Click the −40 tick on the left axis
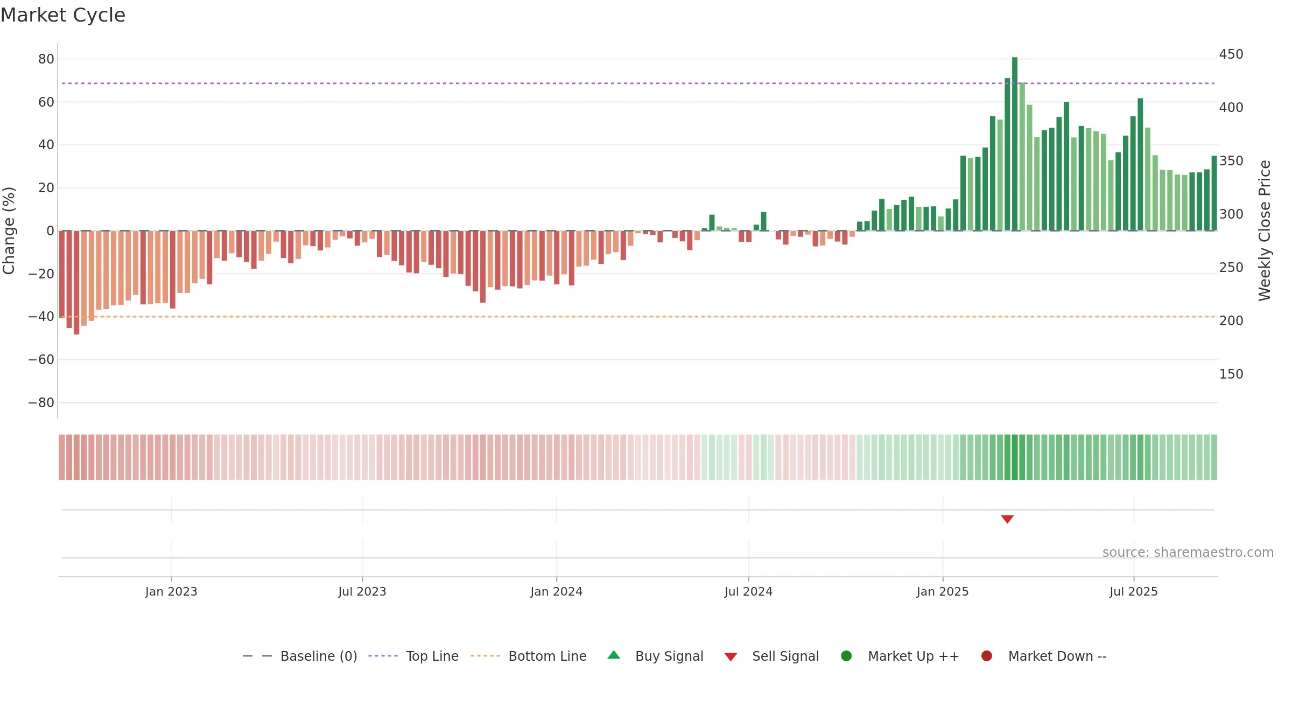Image resolution: width=1292 pixels, height=727 pixels. click(x=41, y=317)
